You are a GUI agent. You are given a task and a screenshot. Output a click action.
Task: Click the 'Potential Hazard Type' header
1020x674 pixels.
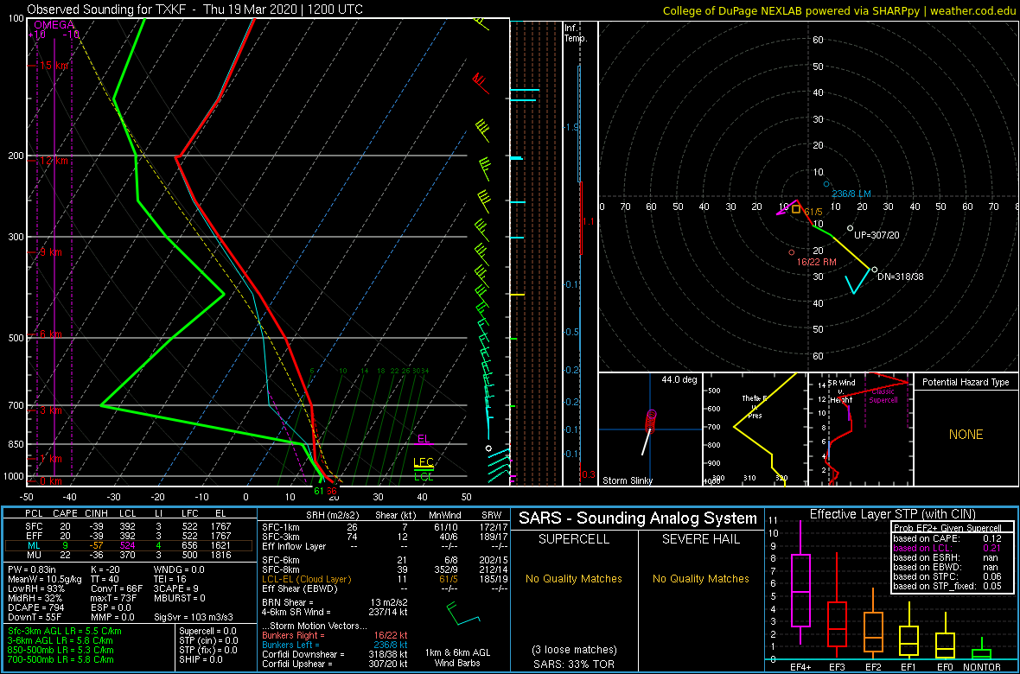(x=965, y=383)
